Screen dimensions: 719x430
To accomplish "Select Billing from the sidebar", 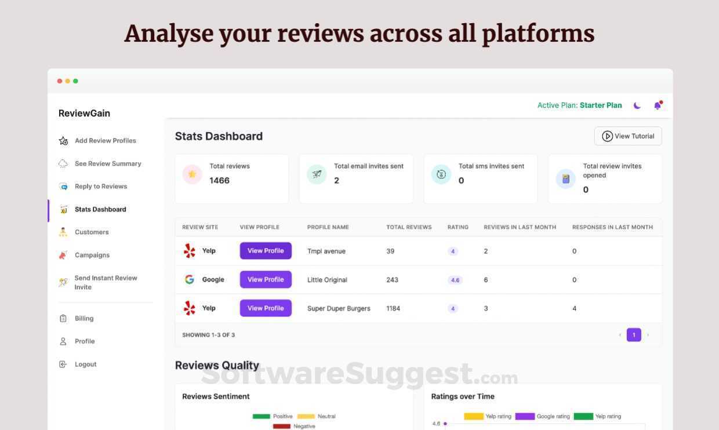I will [83, 318].
